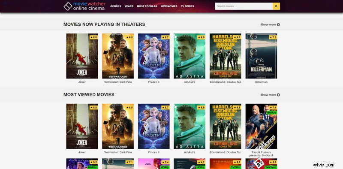Click the HDRip poster rated 7.4

click(x=154, y=164)
